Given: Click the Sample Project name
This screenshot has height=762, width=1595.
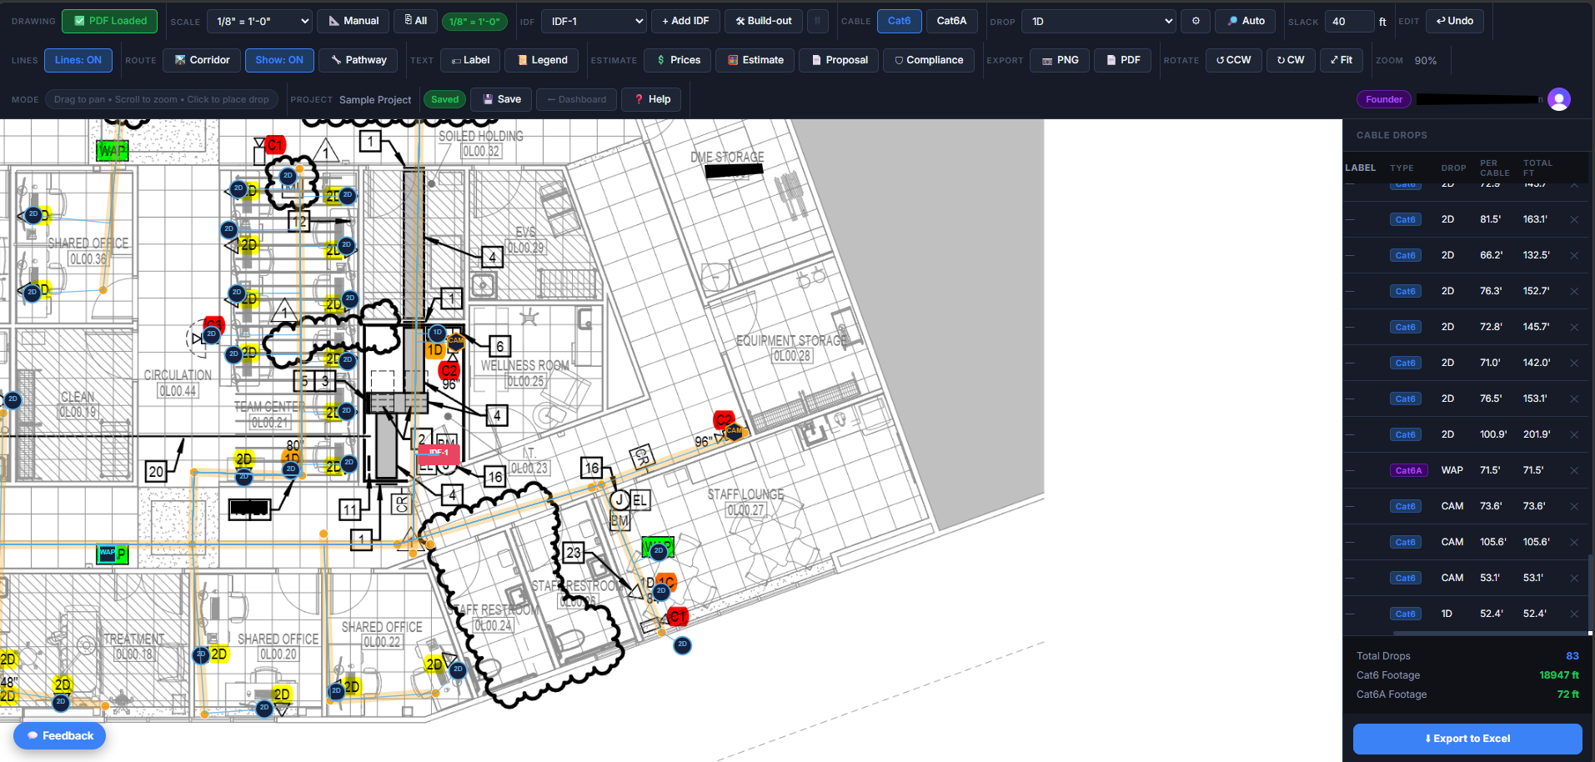Looking at the screenshot, I should tap(375, 99).
